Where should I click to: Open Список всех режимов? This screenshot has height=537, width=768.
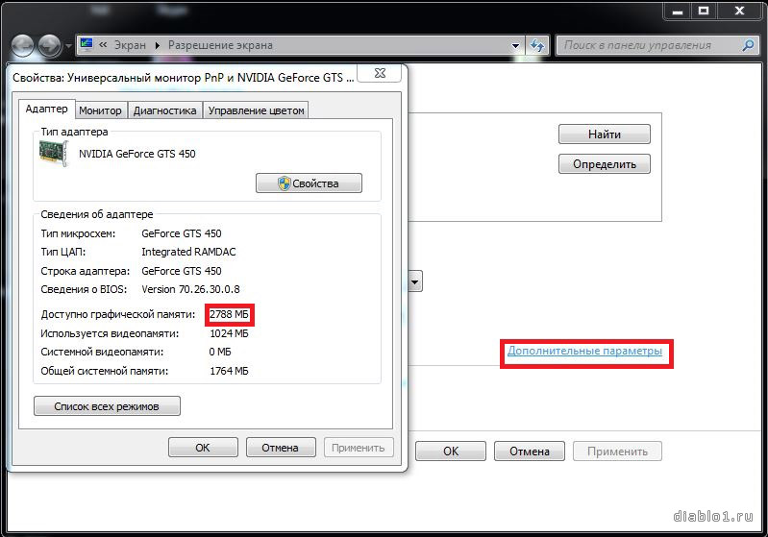(x=107, y=406)
